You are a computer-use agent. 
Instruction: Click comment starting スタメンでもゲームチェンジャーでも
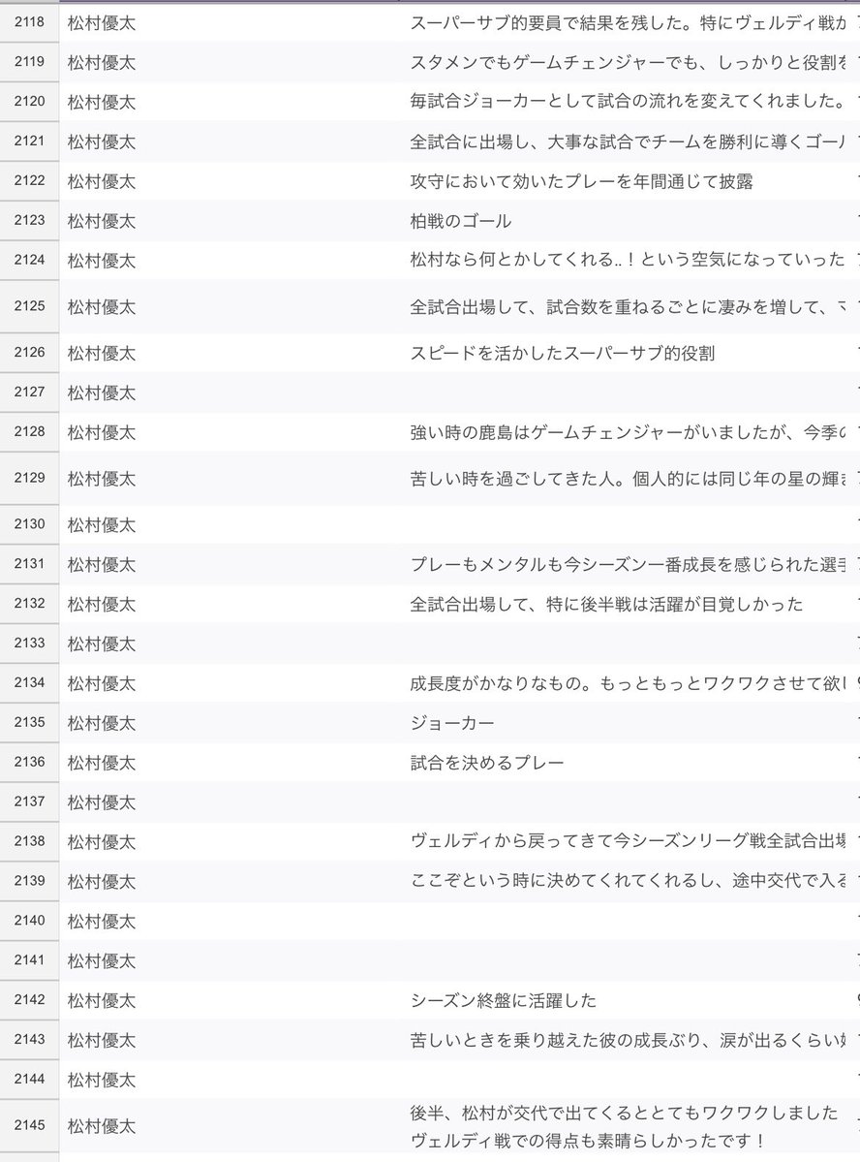[629, 62]
